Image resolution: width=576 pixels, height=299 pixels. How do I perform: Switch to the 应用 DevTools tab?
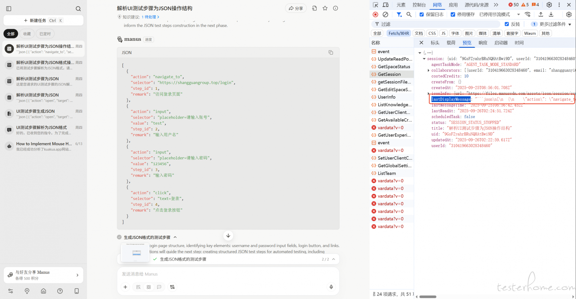[x=453, y=5]
